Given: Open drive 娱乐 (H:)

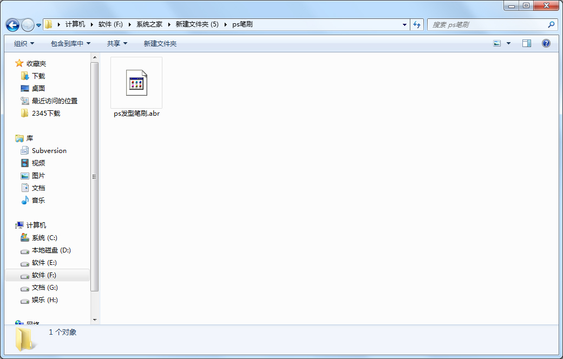Looking at the screenshot, I should 45,300.
